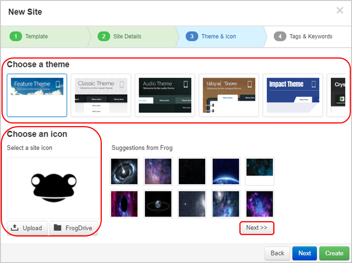Pick the Audio Theme card
This screenshot has width=352, height=263.
click(165, 95)
